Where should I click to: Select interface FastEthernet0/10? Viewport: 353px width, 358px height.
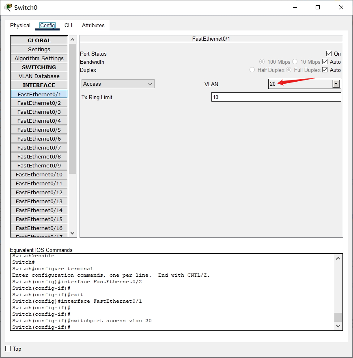39,174
